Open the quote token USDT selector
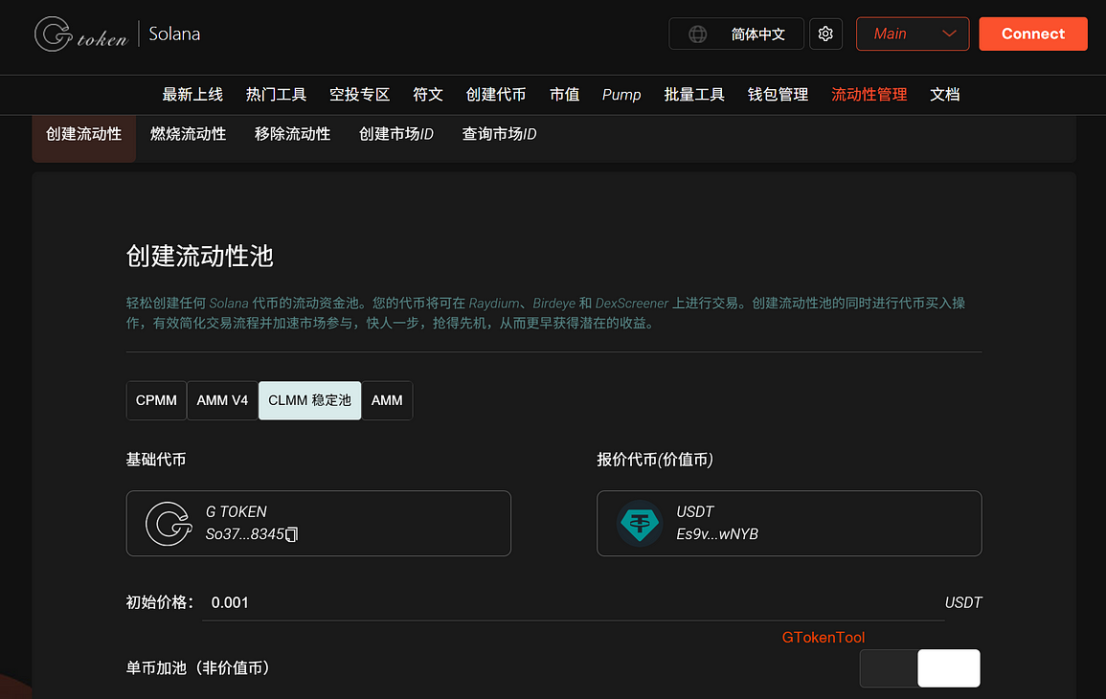 point(789,524)
